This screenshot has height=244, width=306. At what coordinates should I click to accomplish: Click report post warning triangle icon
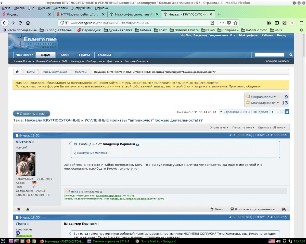(x=28, y=209)
